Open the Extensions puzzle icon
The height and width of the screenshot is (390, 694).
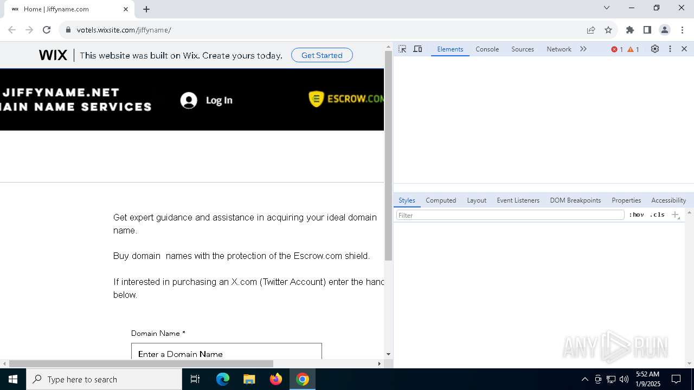point(630,30)
